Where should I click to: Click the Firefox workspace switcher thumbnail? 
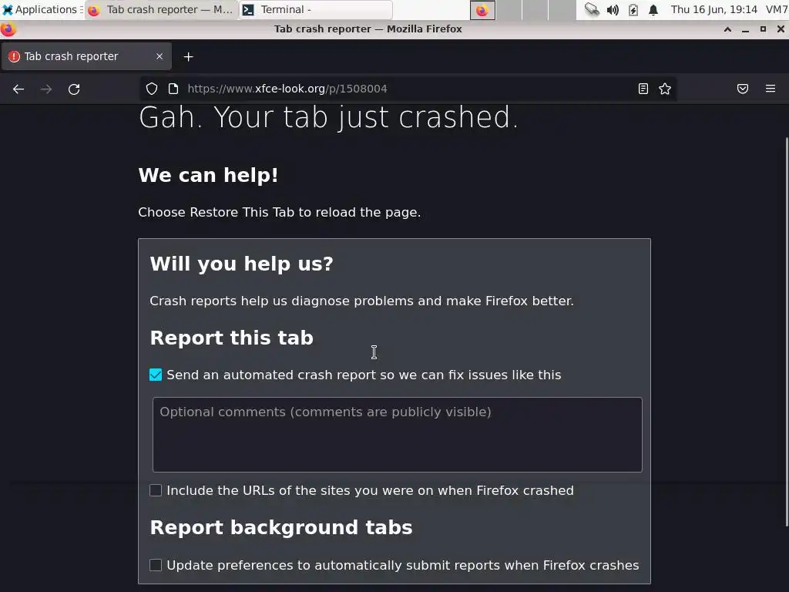point(482,10)
